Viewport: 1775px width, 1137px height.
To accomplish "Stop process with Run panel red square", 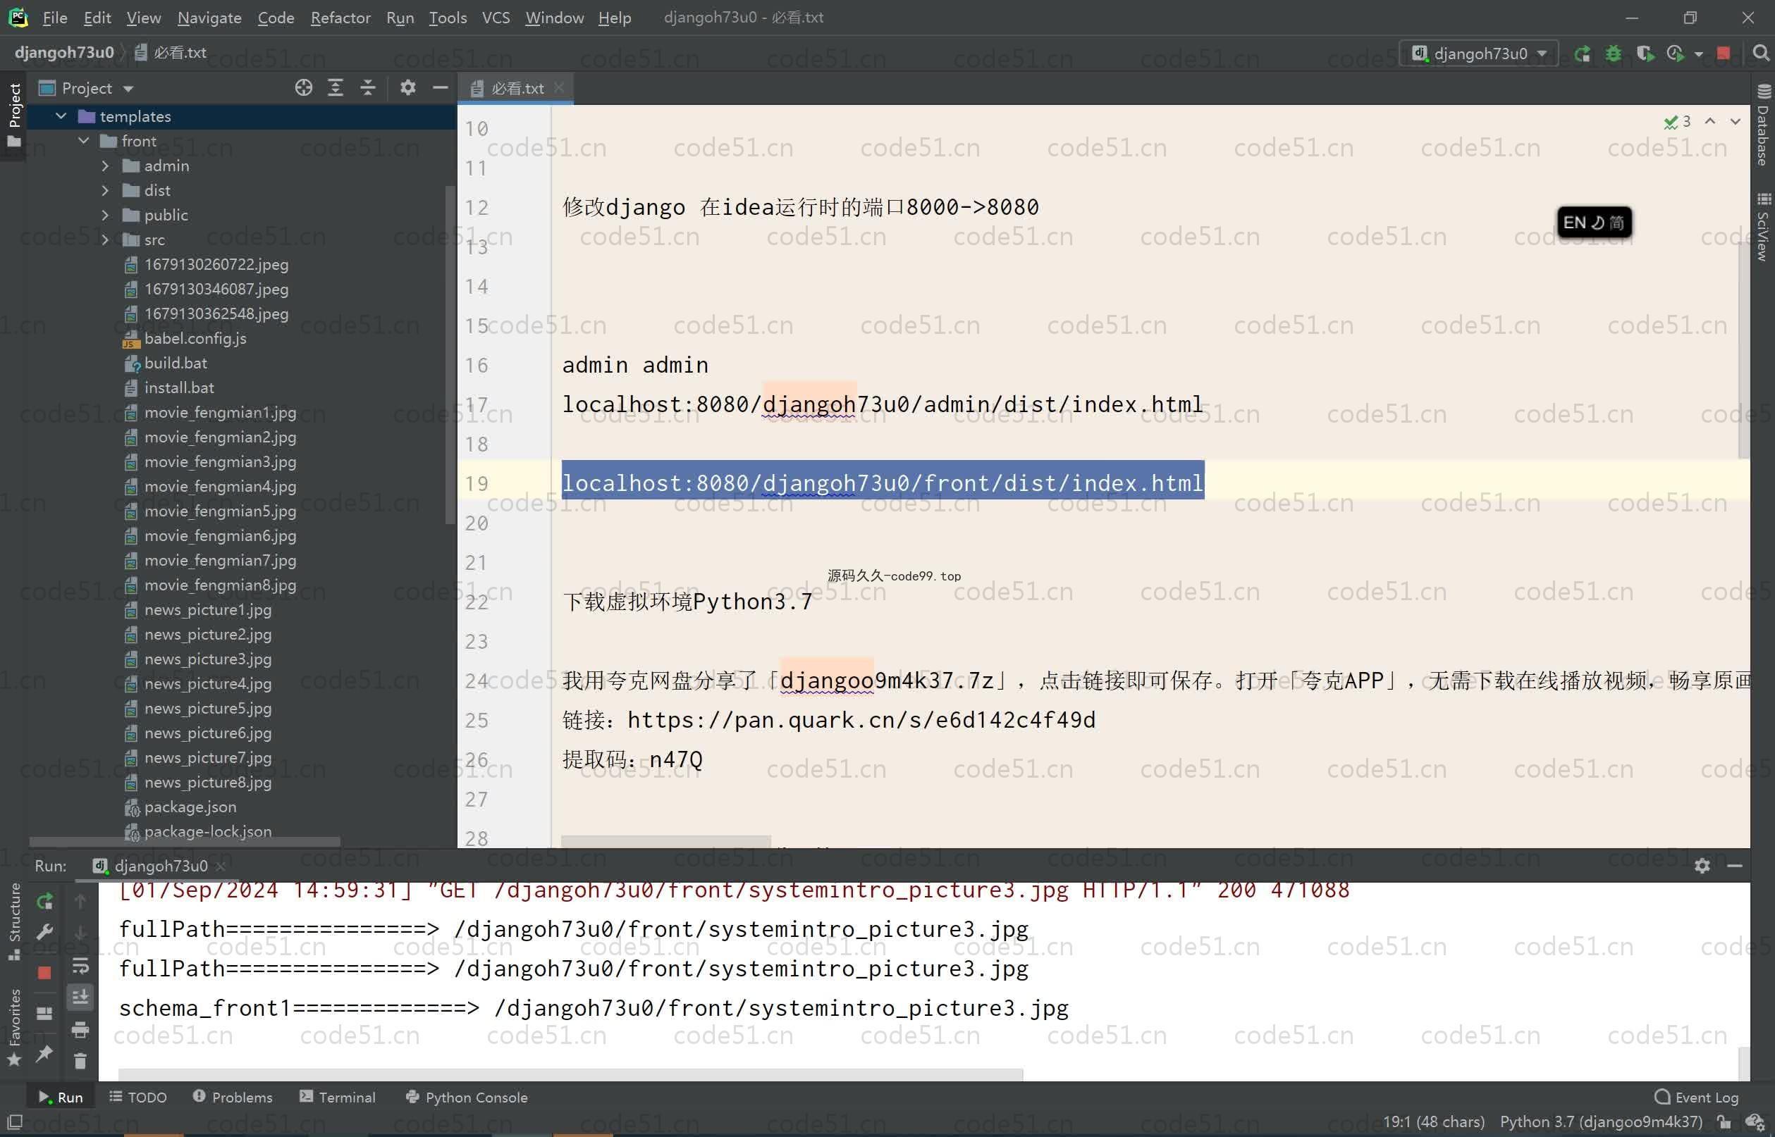I will point(44,972).
